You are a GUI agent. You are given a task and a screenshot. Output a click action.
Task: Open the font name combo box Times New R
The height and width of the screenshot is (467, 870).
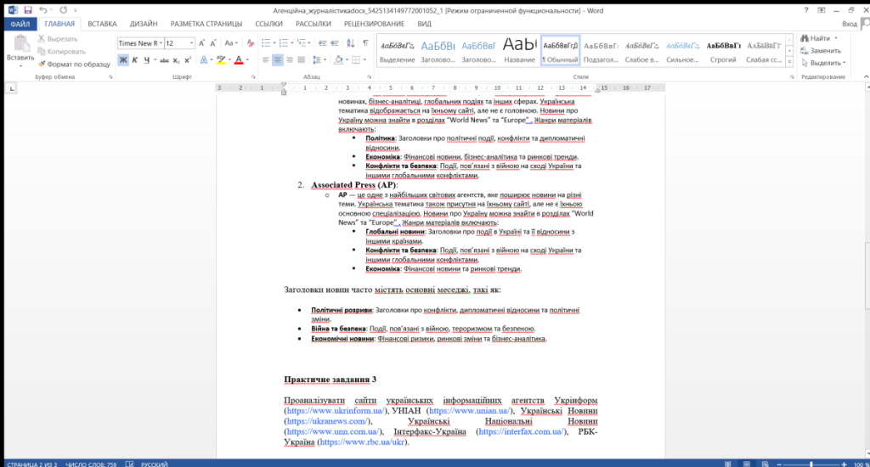tap(140, 43)
